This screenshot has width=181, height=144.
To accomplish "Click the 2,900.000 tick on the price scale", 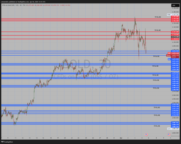I will (x=175, y=118).
